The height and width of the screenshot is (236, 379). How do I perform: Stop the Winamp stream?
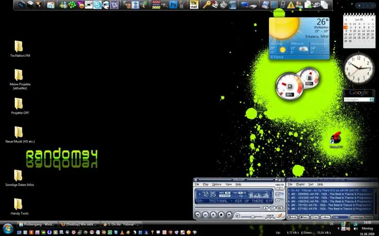click(x=221, y=215)
